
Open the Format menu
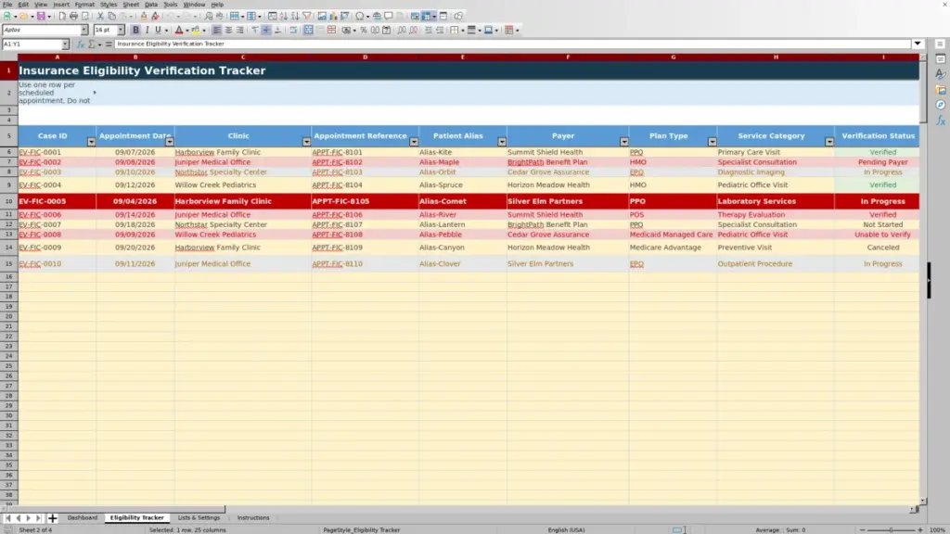click(x=84, y=5)
